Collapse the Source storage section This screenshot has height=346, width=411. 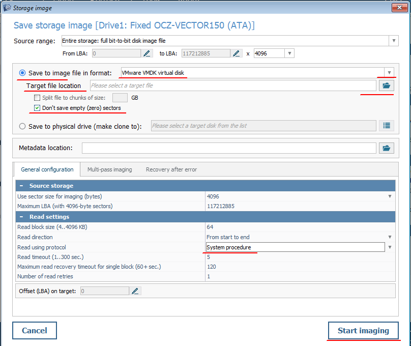[x=22, y=186]
